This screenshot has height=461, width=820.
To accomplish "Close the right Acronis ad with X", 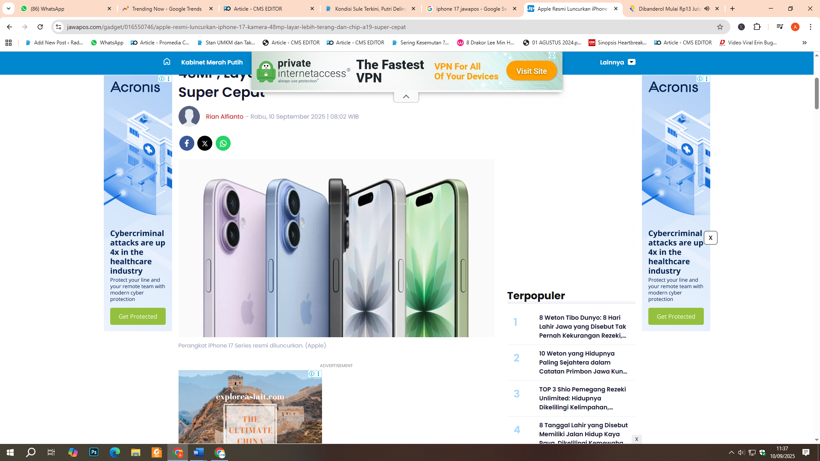I will [711, 238].
